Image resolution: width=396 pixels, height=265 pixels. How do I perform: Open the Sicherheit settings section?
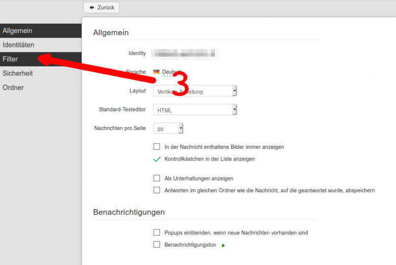18,73
